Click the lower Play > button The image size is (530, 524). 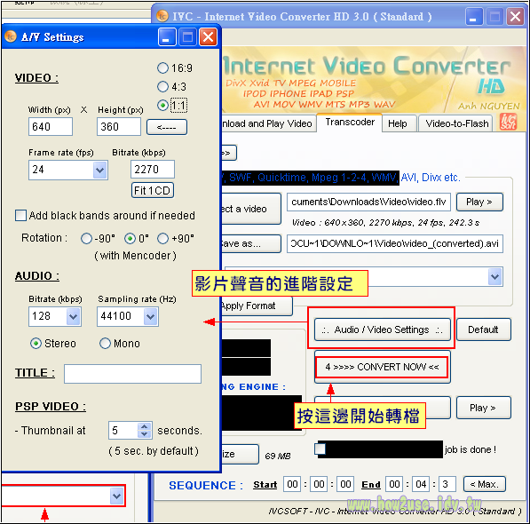coord(483,408)
